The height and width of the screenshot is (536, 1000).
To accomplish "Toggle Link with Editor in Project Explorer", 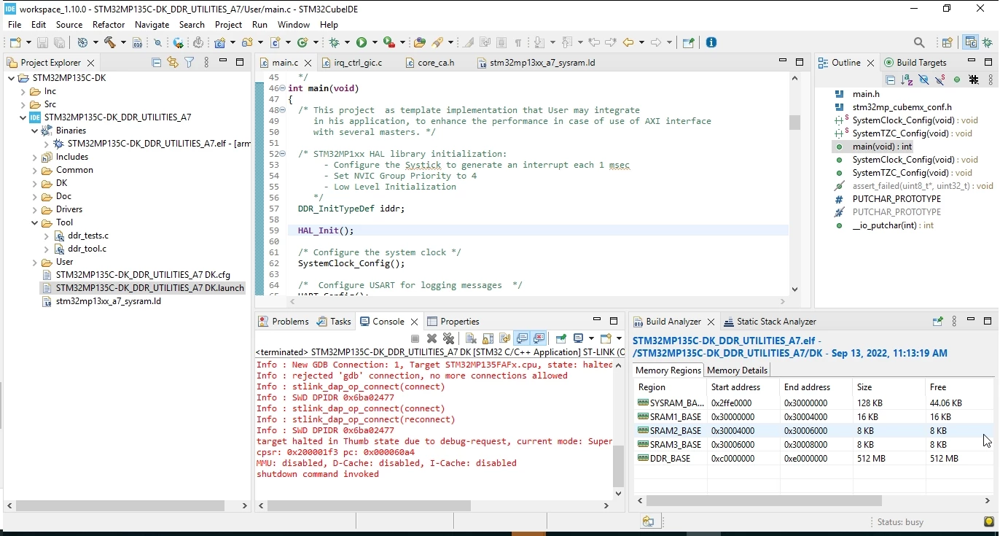I will coord(173,63).
